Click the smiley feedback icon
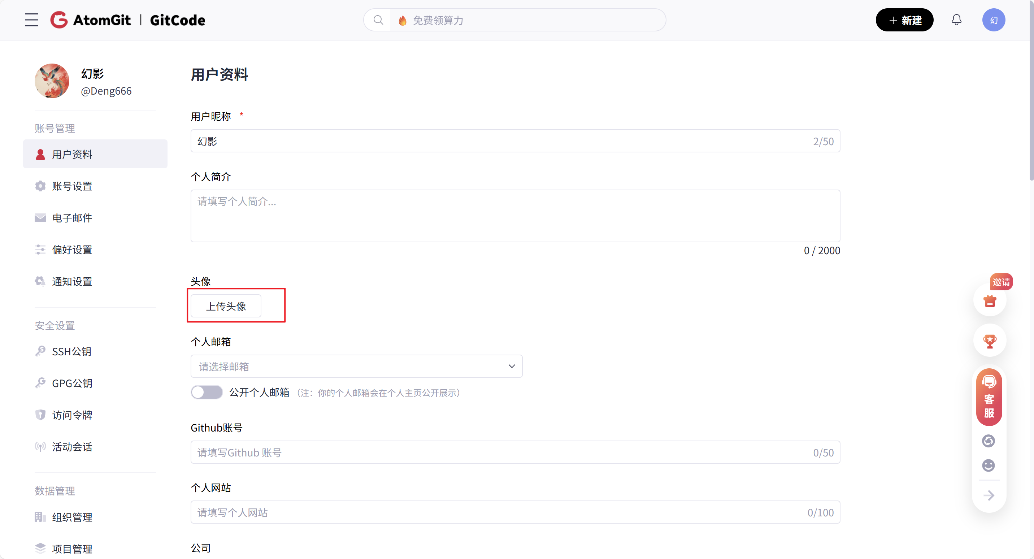Viewport: 1034px width, 559px height. point(988,465)
